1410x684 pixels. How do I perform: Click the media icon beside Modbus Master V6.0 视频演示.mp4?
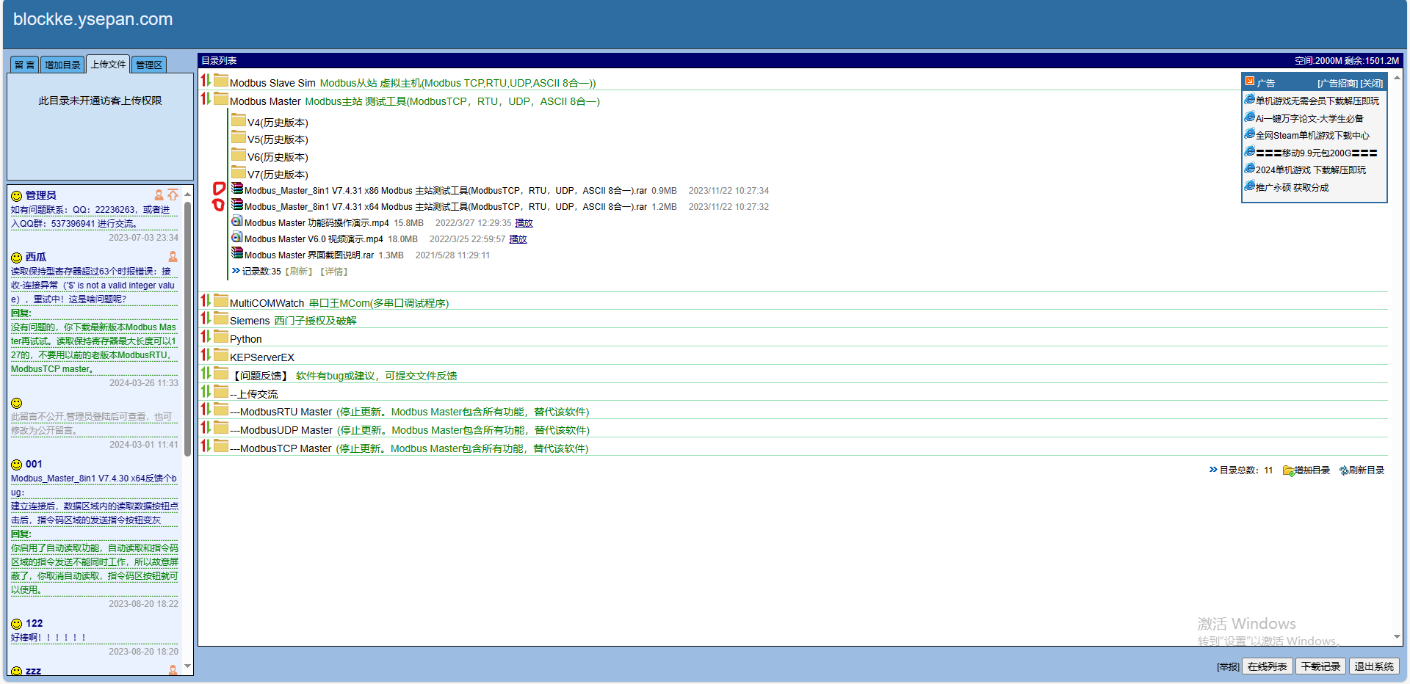point(236,239)
